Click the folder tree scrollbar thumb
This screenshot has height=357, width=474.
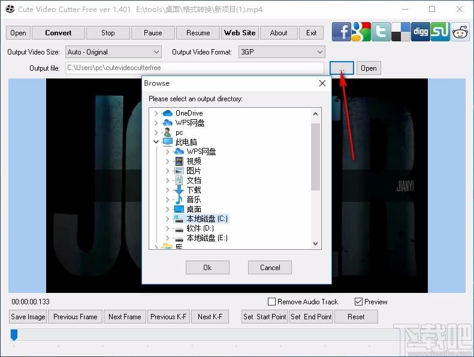point(315,157)
